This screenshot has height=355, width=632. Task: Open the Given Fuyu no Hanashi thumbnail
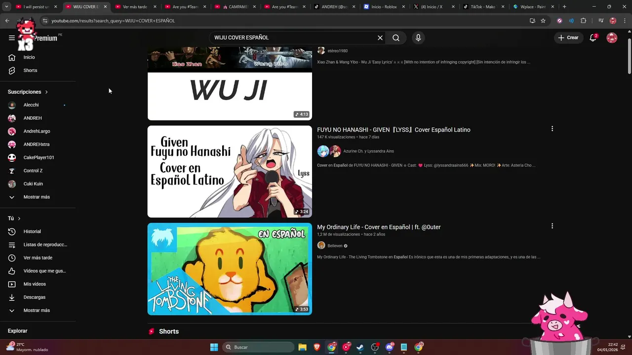230,172
